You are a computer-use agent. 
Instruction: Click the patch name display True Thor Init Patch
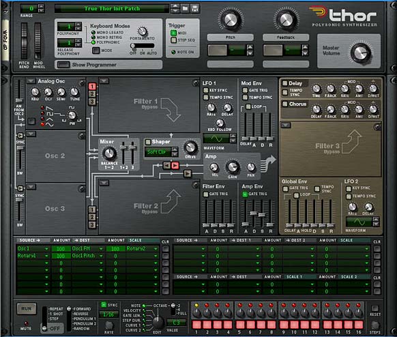click(x=112, y=9)
